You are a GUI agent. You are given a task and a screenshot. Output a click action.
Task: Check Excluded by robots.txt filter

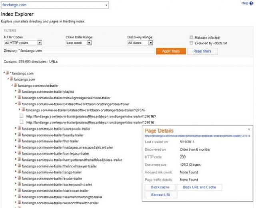click(x=191, y=43)
